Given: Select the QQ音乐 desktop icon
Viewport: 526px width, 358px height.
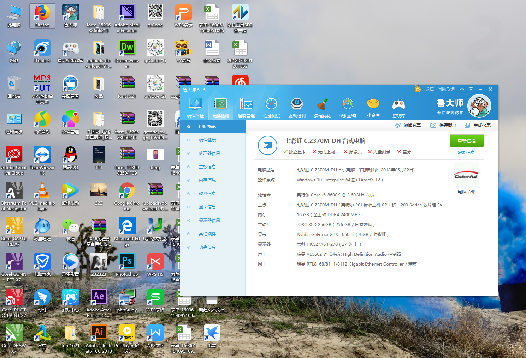Looking at the screenshot, I should tap(42, 123).
